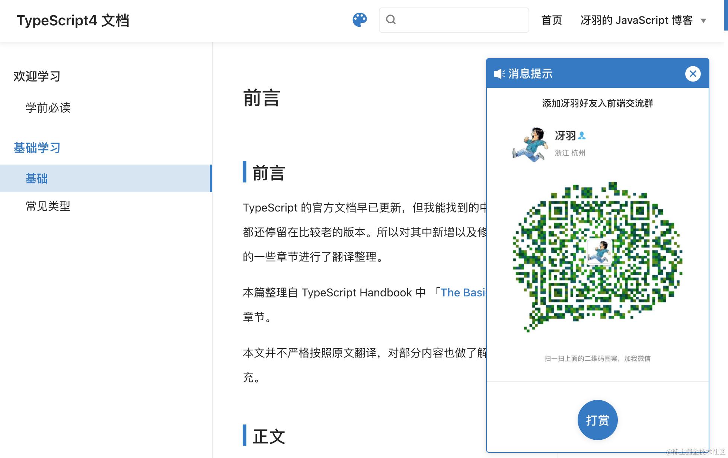Click the 冴羽 cartoon avatar image

(x=530, y=144)
